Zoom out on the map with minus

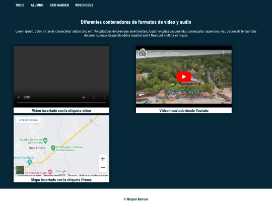[103, 167]
